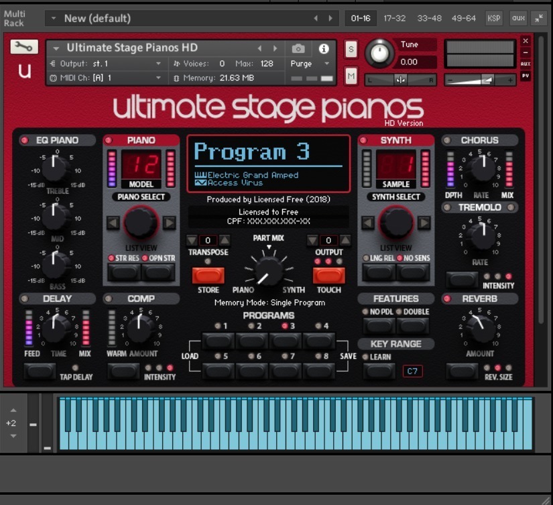Minimize rack view with collapse arrows icon
The height and width of the screenshot is (505, 553).
[x=539, y=18]
